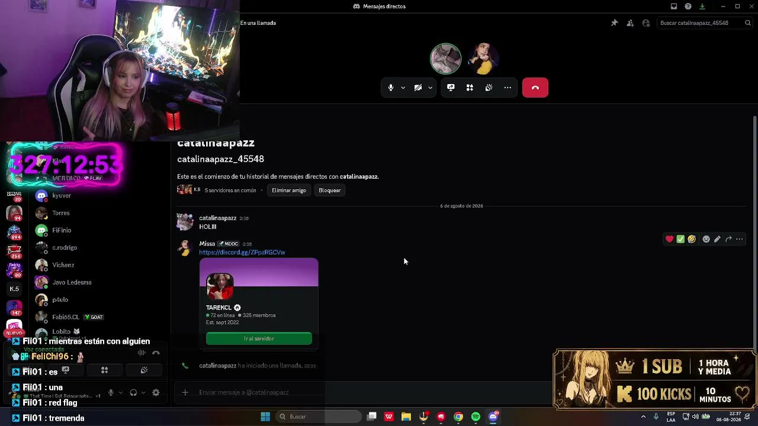The height and width of the screenshot is (426, 758).
Task: Open attachment plus button in message box
Action: tap(185, 392)
